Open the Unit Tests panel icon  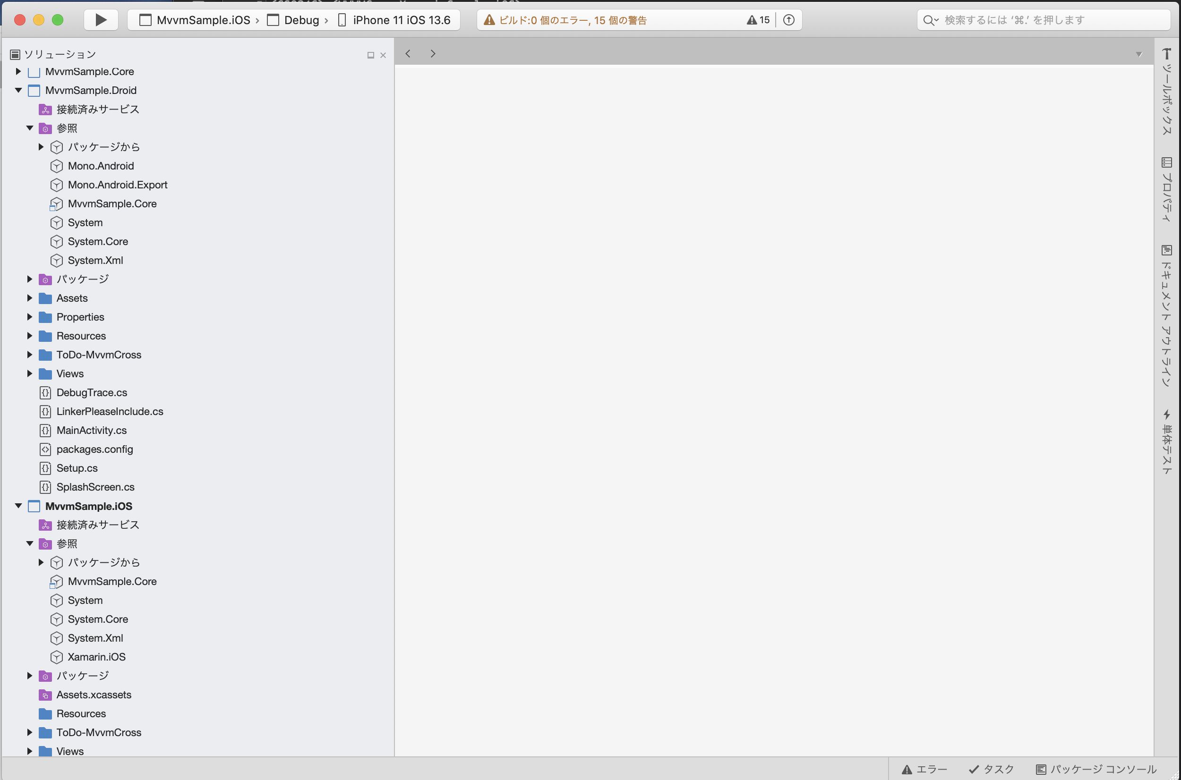(x=1166, y=415)
